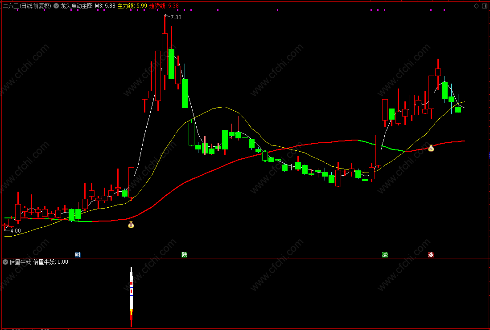490x330 pixels.
Task: Click the money bag signal near the right-side rally
Action: 431,149
